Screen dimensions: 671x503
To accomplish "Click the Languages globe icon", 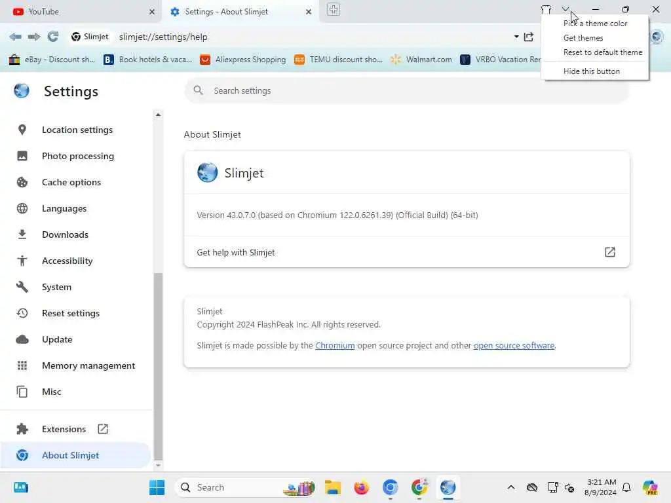I will [x=22, y=208].
